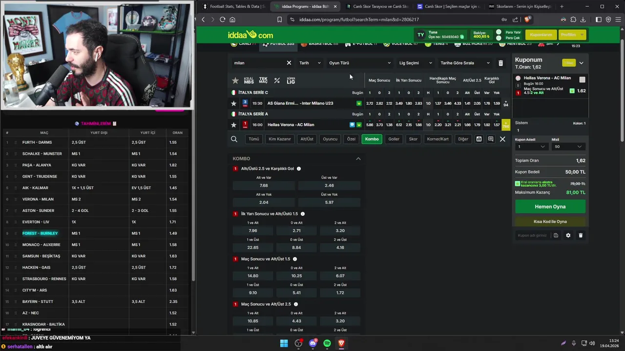Delete the coupon with the bottom trash icon
The height and width of the screenshot is (351, 625).
[x=581, y=235]
